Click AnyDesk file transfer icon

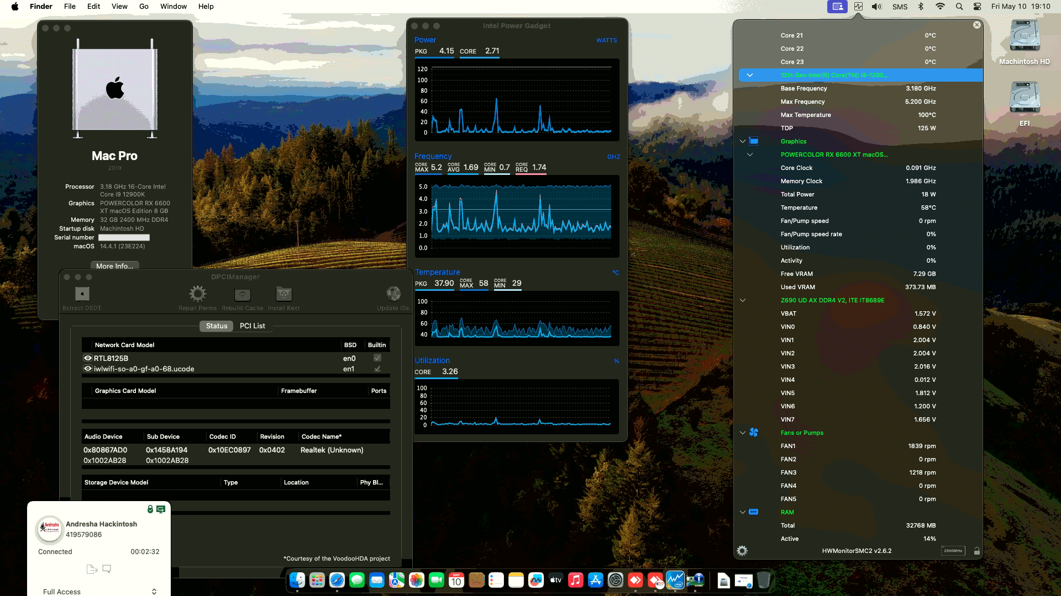pos(92,569)
